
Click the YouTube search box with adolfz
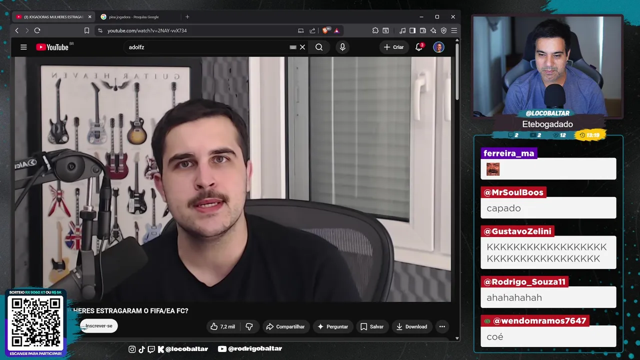pos(207,47)
